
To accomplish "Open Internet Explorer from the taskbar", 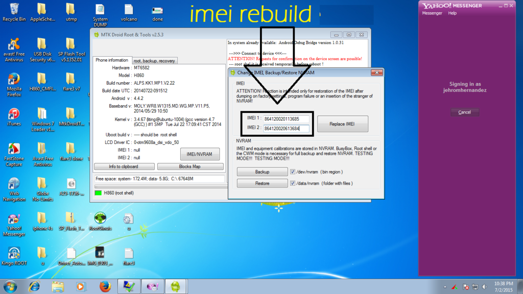I will [34, 286].
